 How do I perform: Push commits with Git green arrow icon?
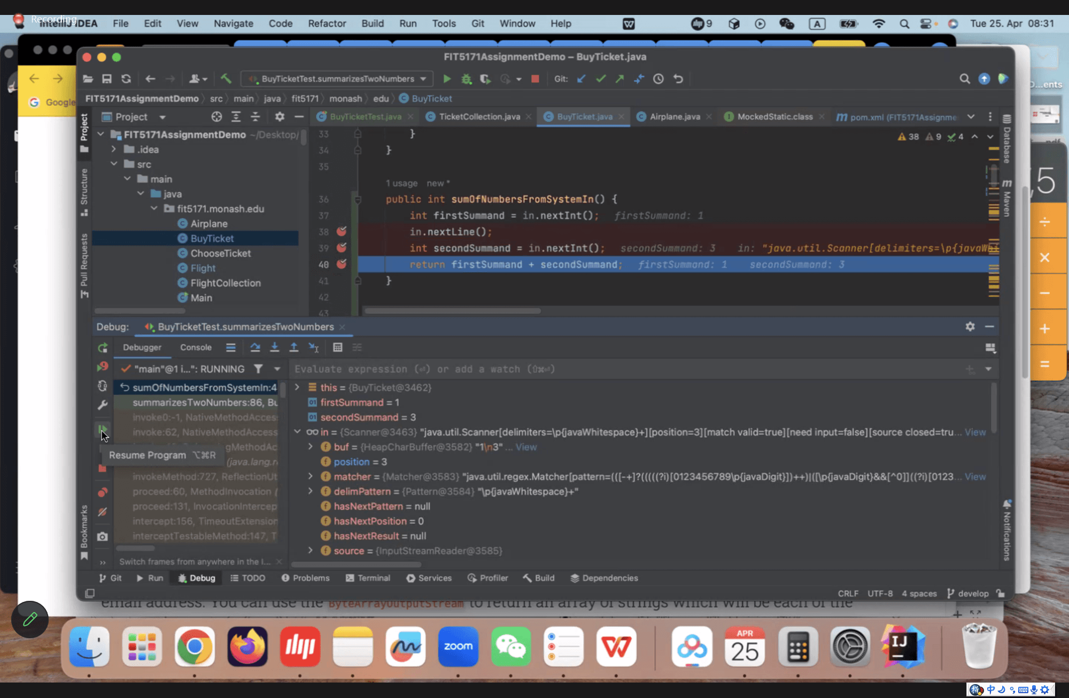click(619, 79)
